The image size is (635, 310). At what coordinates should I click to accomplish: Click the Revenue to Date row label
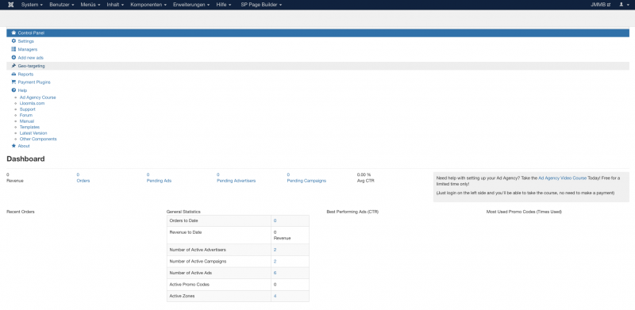click(x=186, y=232)
